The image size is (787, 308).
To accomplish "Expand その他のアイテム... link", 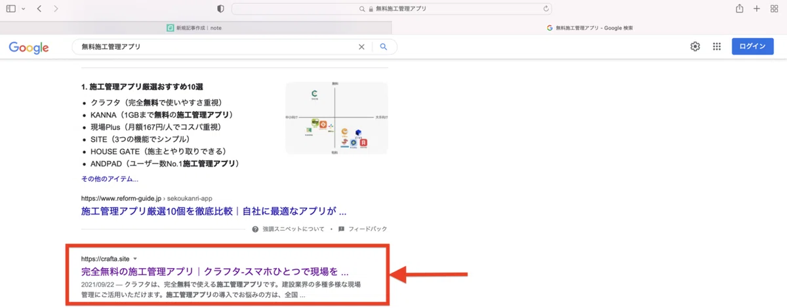I will (x=110, y=179).
